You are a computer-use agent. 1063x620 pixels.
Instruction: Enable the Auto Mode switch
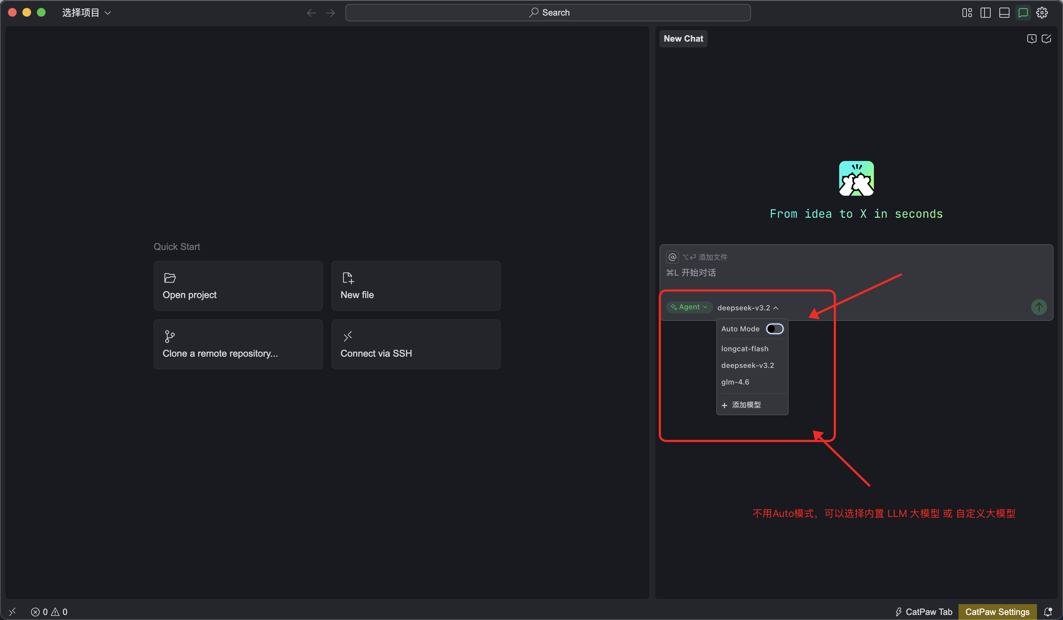click(x=774, y=329)
